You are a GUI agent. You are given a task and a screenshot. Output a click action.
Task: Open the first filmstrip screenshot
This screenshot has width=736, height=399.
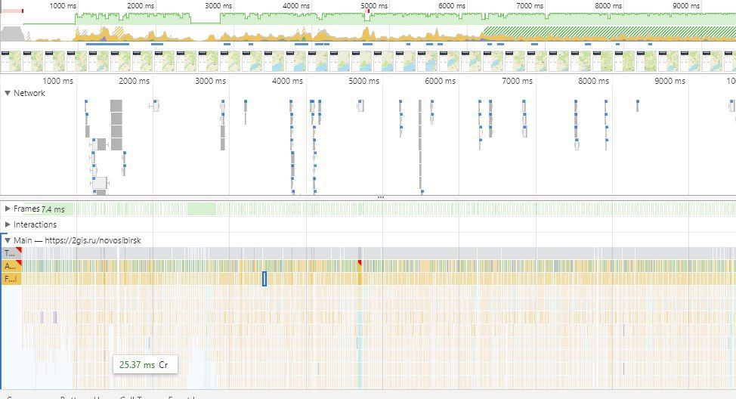coord(11,61)
